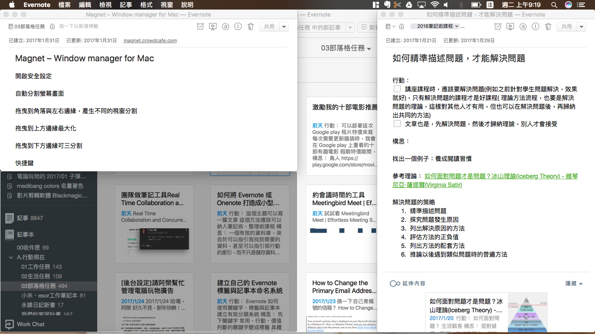Open the Wi-Fi status menu

click(435, 5)
